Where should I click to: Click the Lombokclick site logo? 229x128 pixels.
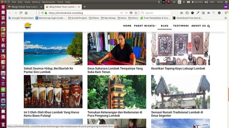pos(28,26)
